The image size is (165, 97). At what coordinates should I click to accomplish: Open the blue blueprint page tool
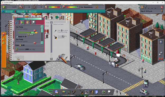pyautogui.click(x=97, y=92)
